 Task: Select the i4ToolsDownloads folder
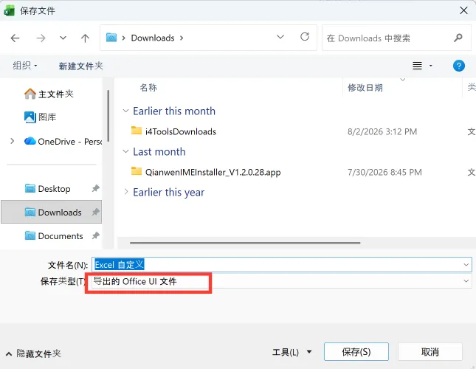[x=181, y=131]
